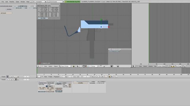Open the timeline window type icon

(x=39, y=77)
